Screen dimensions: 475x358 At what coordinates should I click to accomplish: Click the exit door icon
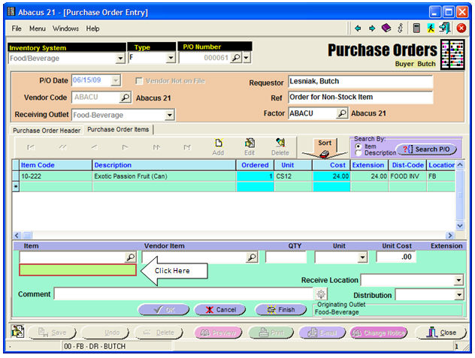[x=445, y=29]
